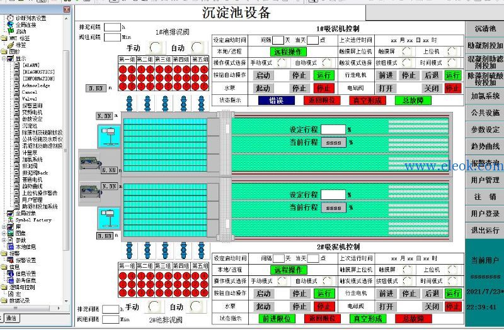Expand the 库 tree node
504x330 pixels.
tap(4, 227)
